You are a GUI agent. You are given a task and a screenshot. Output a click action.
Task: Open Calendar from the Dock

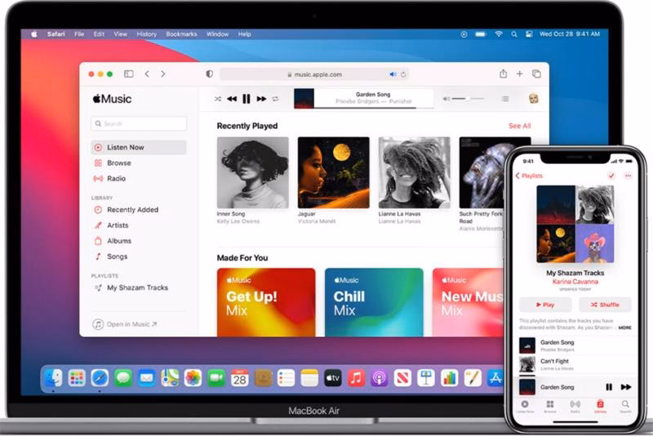(x=239, y=378)
